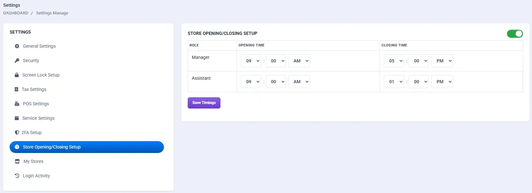Image resolution: width=532 pixels, height=193 pixels.
Task: Open Assistant opening minutes dropdown
Action: [276, 82]
